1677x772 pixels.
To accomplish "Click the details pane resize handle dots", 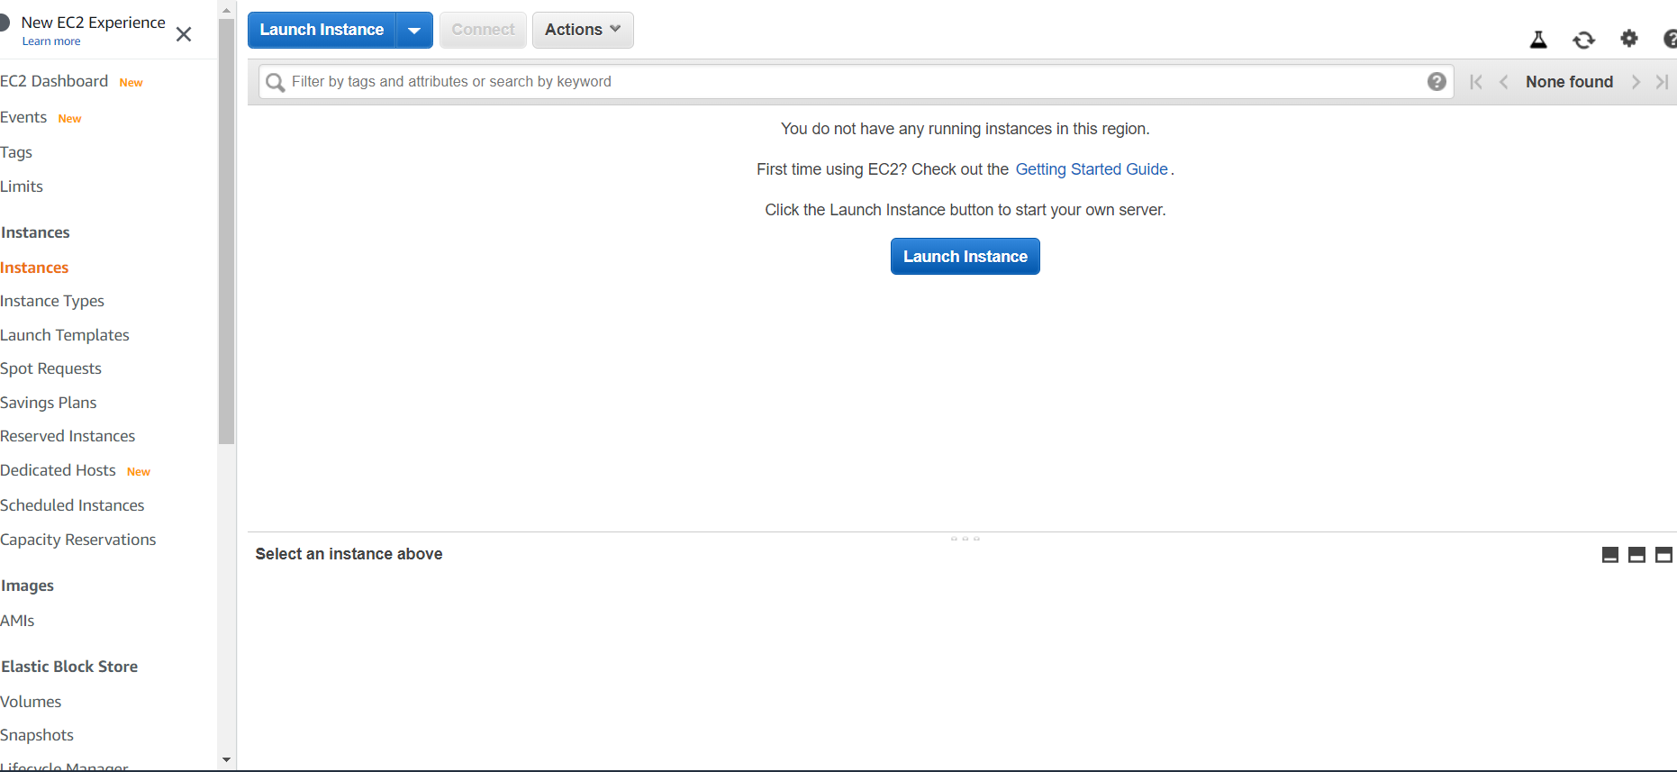I will [x=965, y=539].
